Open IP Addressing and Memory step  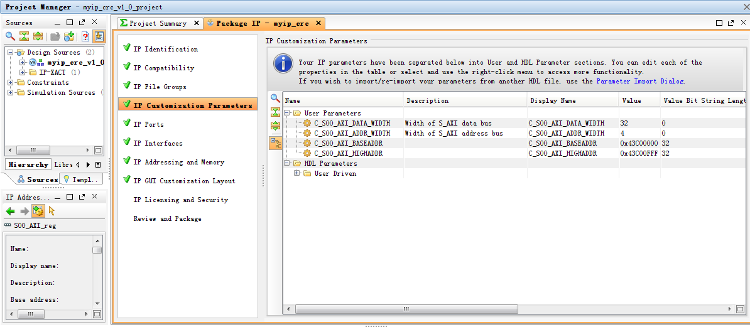[179, 162]
